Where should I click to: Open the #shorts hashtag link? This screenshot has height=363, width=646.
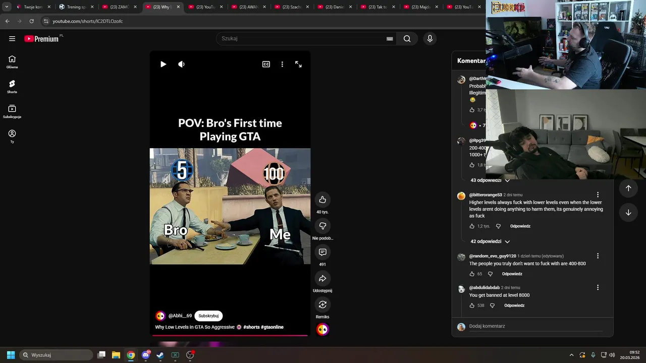[251, 327]
